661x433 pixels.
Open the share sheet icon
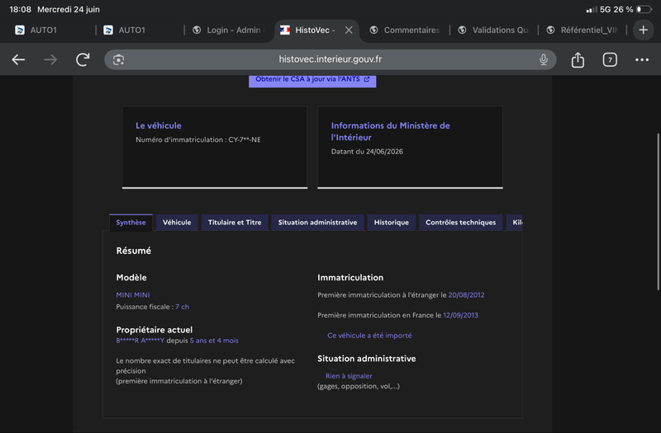[578, 59]
